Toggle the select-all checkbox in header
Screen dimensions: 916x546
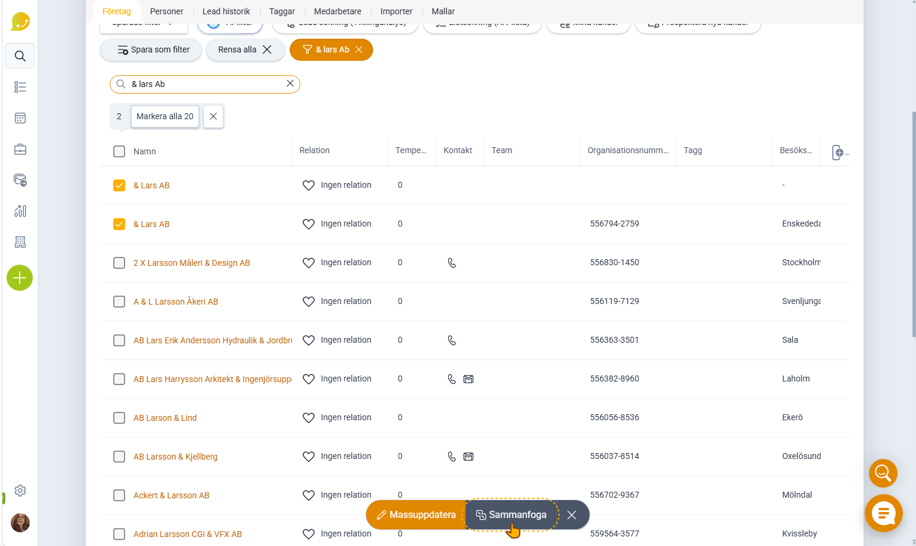coord(119,151)
